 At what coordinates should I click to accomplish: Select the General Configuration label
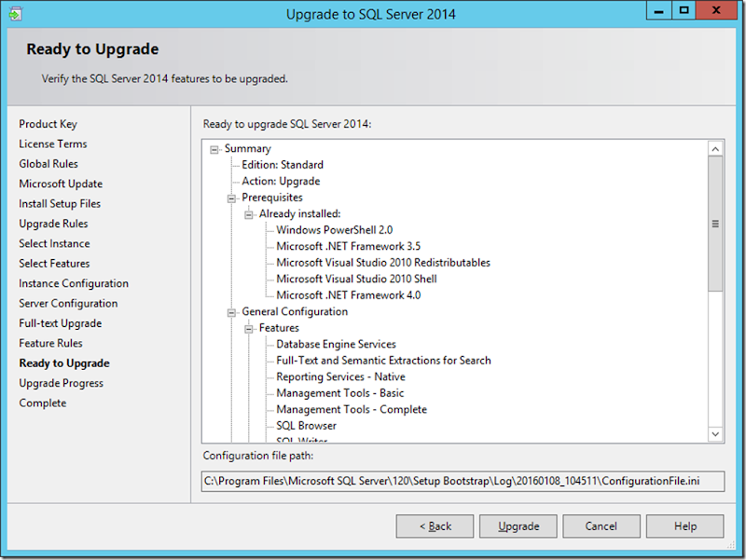[x=295, y=312]
